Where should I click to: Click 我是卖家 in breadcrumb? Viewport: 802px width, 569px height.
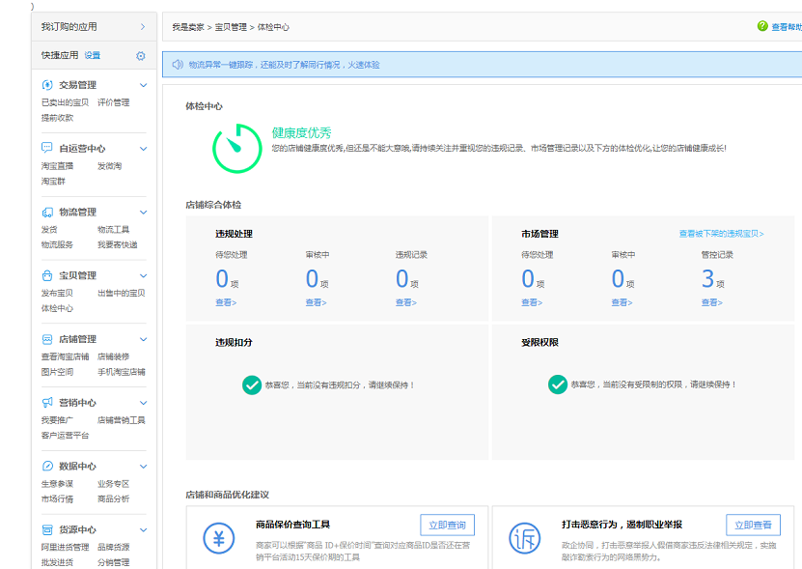click(188, 27)
